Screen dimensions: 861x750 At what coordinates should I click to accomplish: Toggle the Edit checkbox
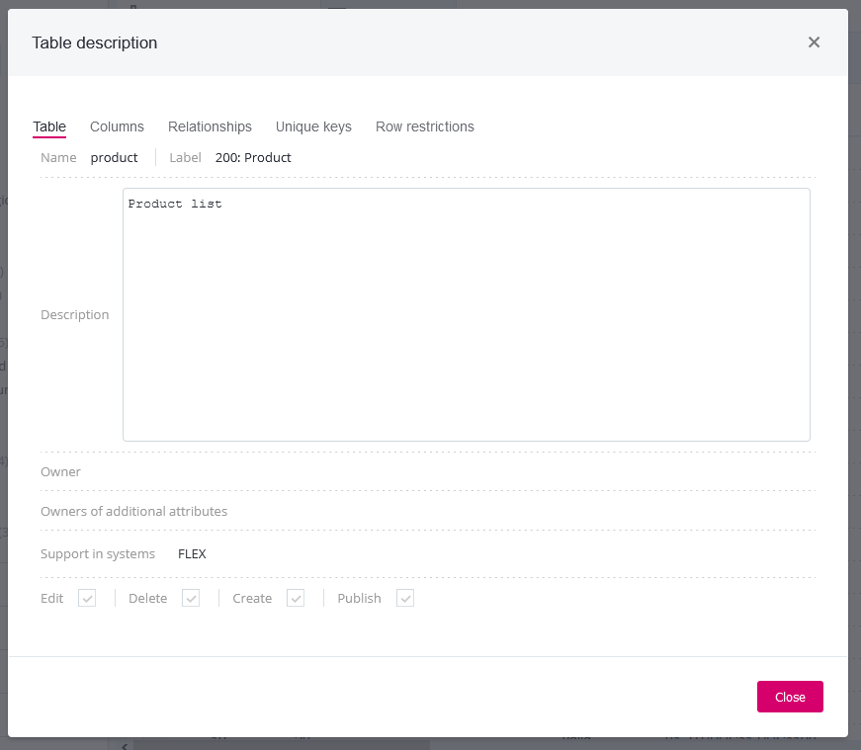click(x=87, y=598)
